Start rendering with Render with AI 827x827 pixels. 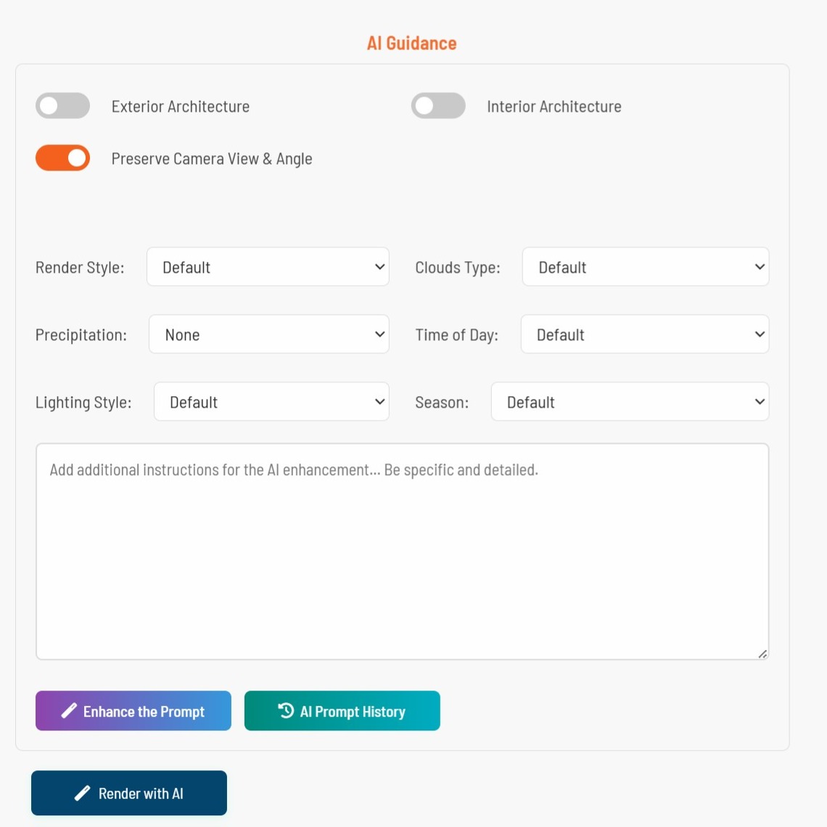128,793
